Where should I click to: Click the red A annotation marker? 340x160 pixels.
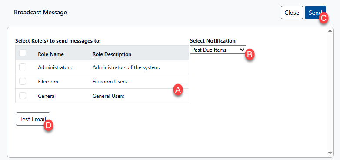point(178,90)
